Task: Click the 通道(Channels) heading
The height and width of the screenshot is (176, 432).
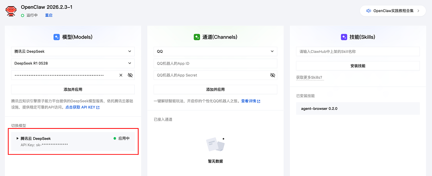Action: coord(219,37)
